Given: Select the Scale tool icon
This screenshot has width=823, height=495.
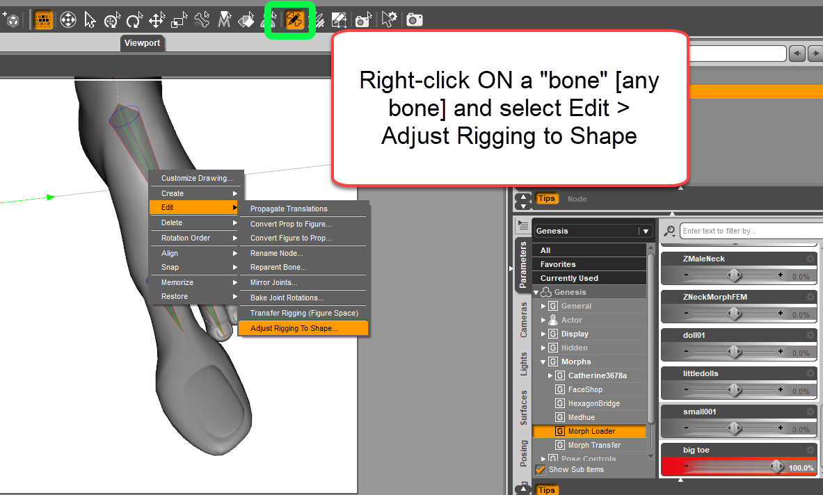Looking at the screenshot, I should point(179,20).
